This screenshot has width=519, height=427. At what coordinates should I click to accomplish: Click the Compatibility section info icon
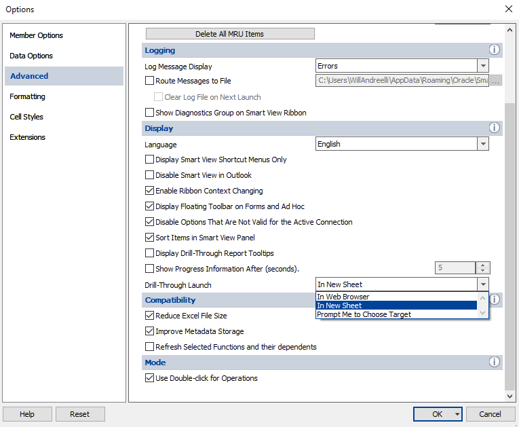(495, 300)
